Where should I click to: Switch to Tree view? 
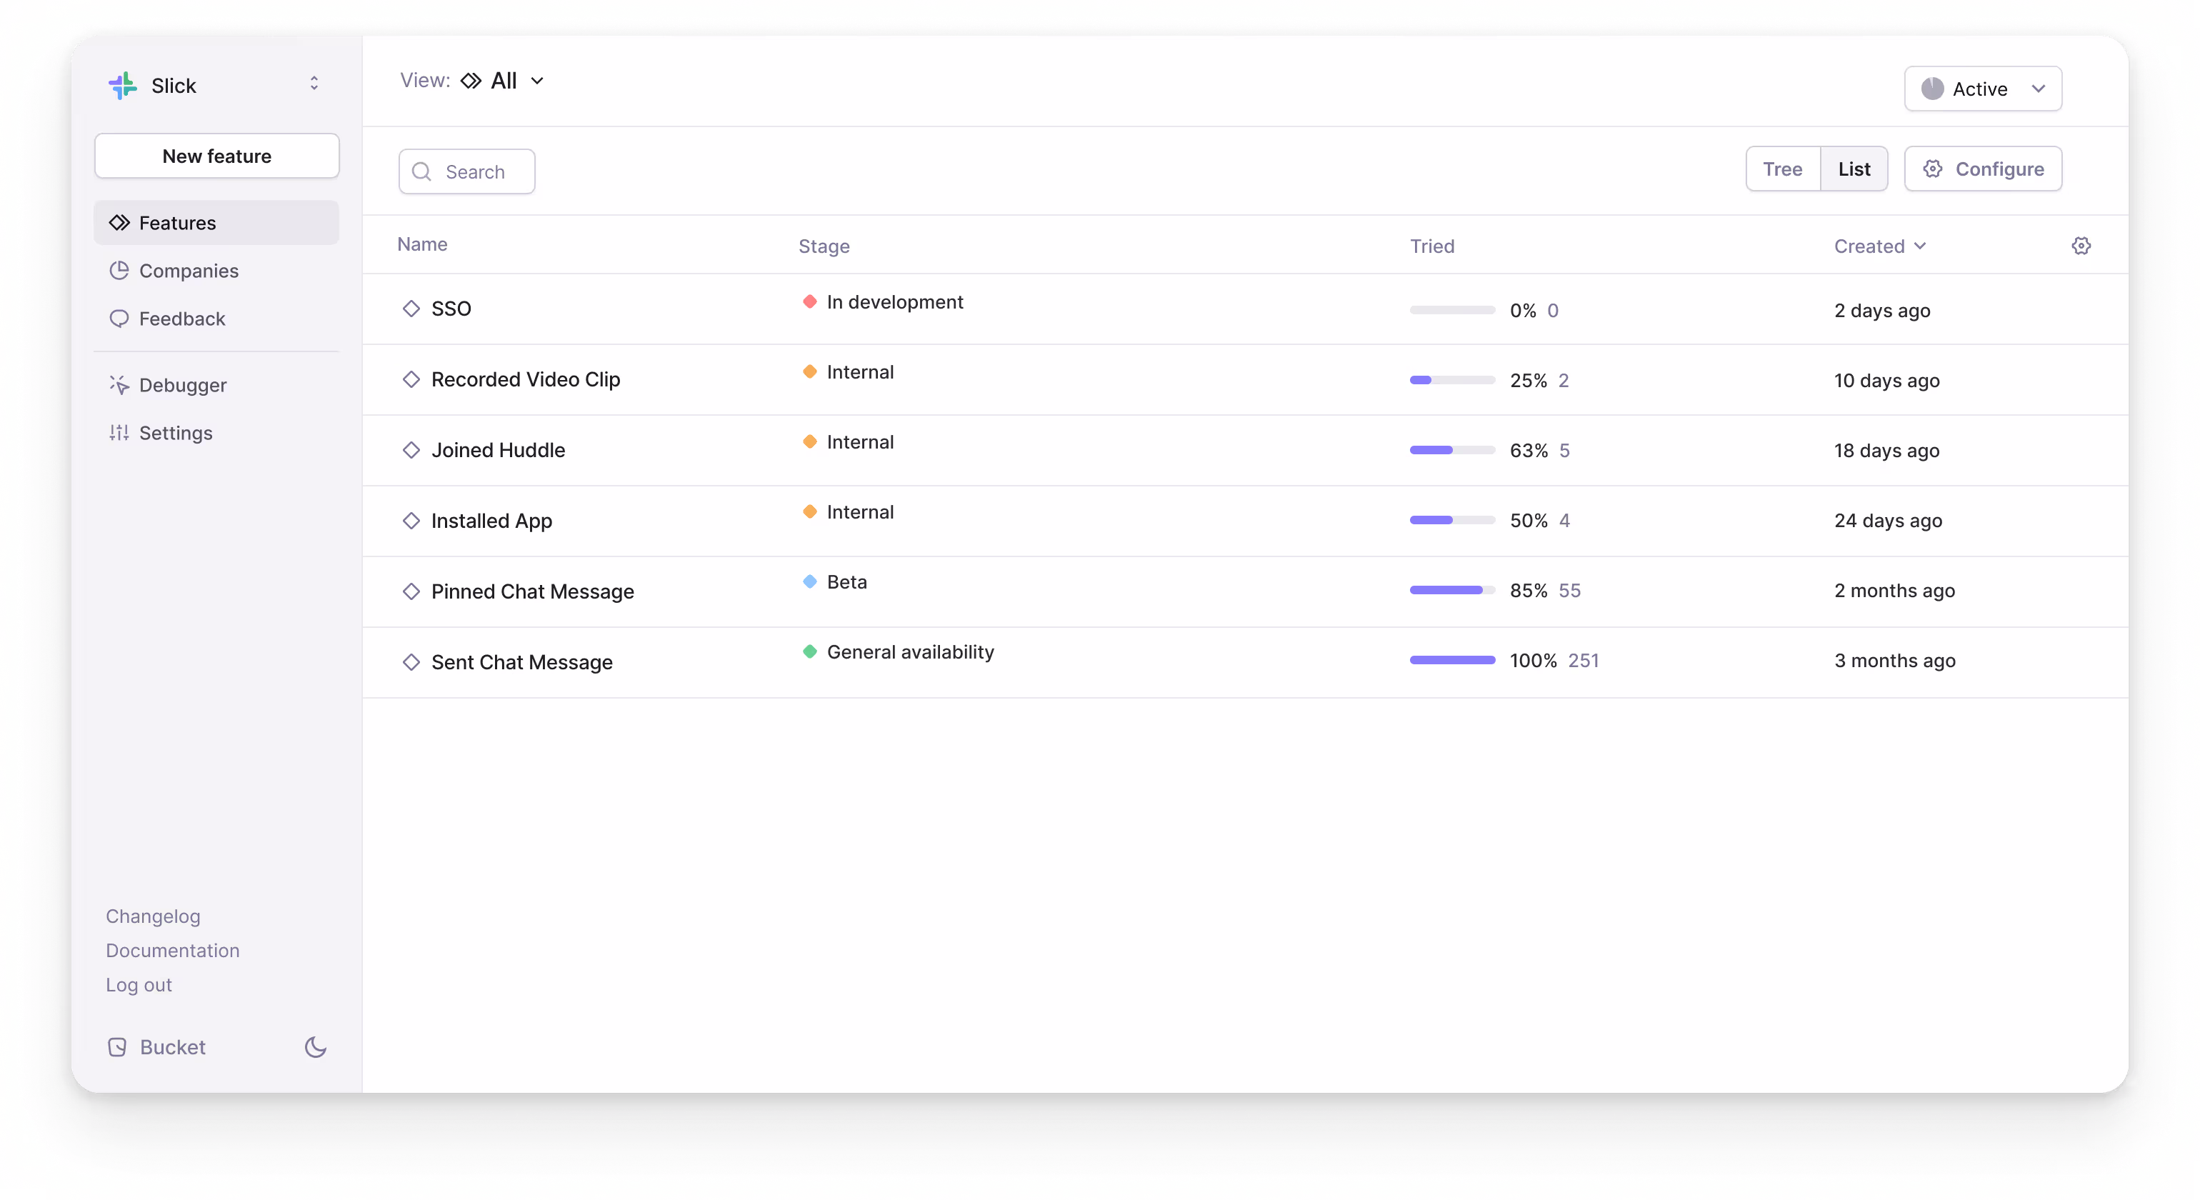1782,169
